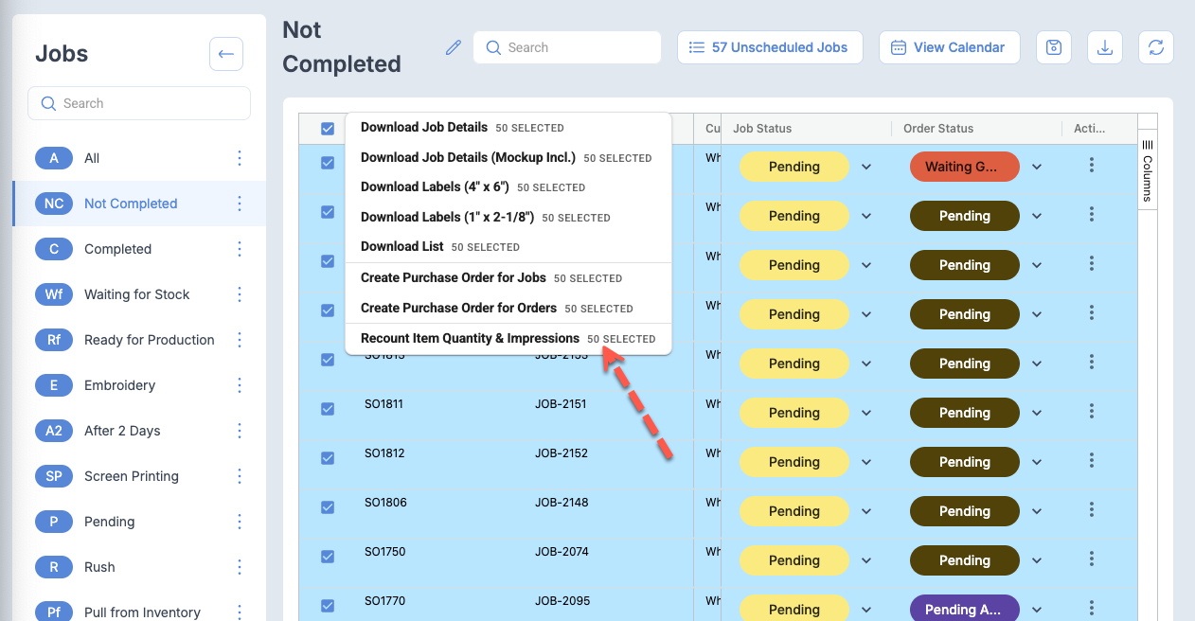
Task: Expand Job Status dropdown for JOB-2152
Action: [865, 462]
